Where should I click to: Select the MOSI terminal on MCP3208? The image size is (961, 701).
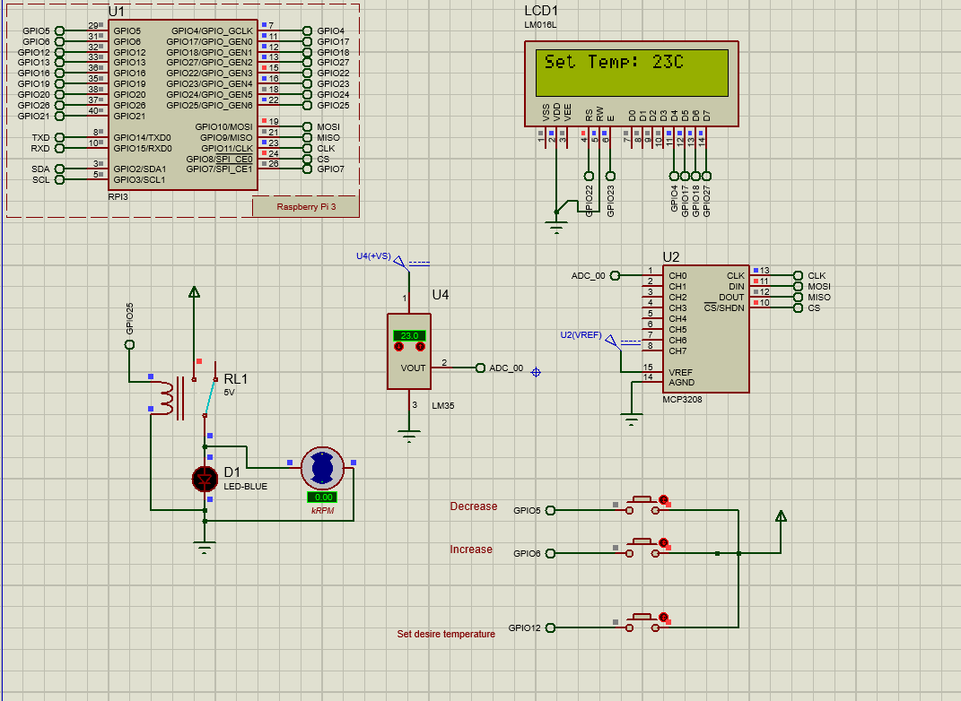click(x=798, y=287)
